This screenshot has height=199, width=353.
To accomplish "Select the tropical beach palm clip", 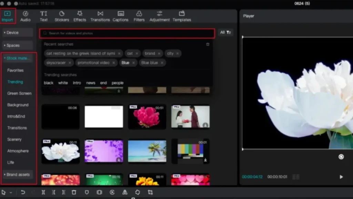I will coord(147,151).
